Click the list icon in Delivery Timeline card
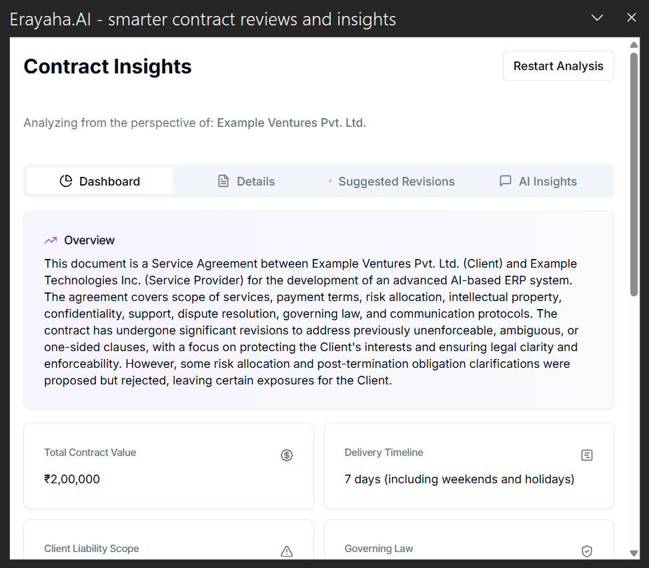The width and height of the screenshot is (649, 568). pos(587,455)
